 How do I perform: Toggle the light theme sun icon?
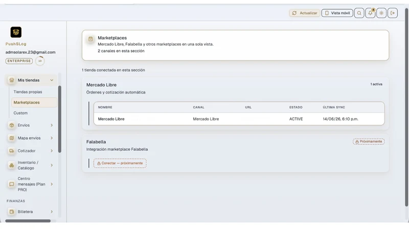381,13
